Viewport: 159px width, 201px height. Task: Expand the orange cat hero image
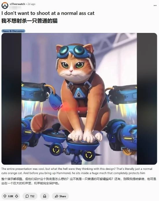click(x=79, y=99)
